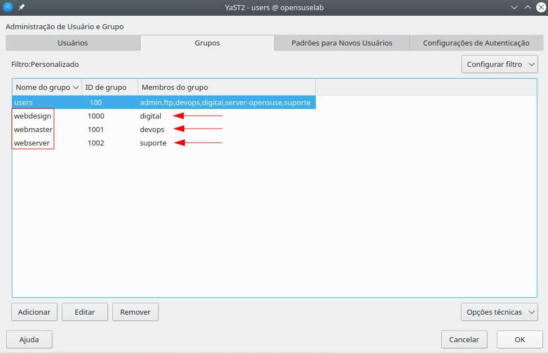The width and height of the screenshot is (548, 354).
Task: Select the Grupos tab
Action: click(207, 43)
